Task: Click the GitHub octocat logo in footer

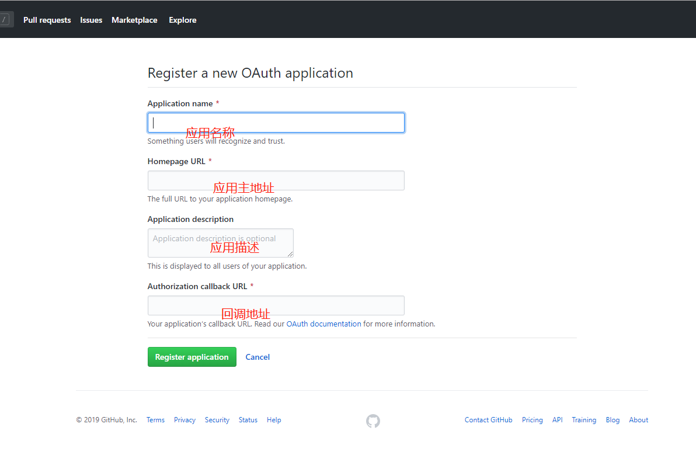Action: click(373, 421)
